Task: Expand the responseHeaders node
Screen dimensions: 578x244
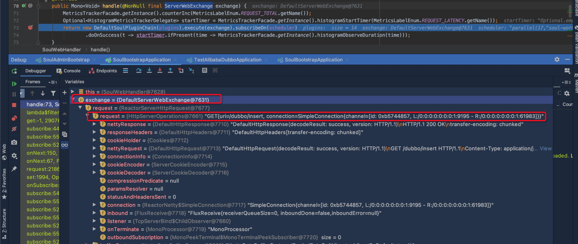Action: pyautogui.click(x=94, y=132)
